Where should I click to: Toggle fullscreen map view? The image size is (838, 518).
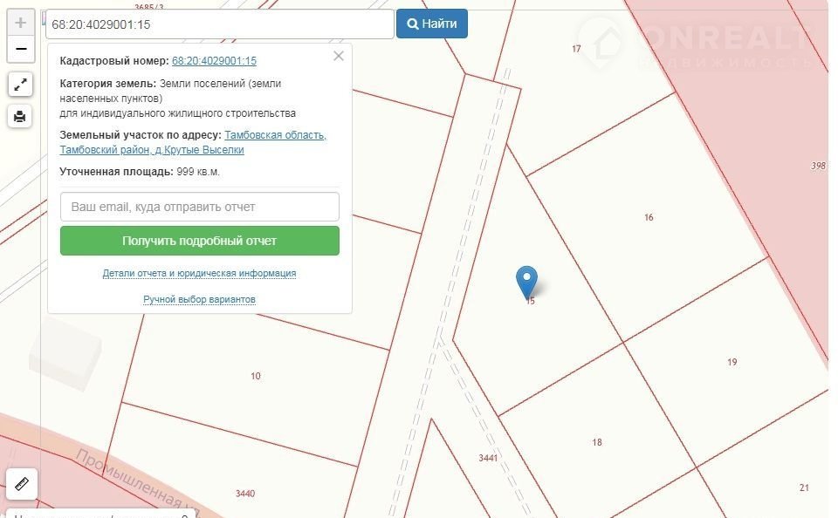(x=21, y=85)
